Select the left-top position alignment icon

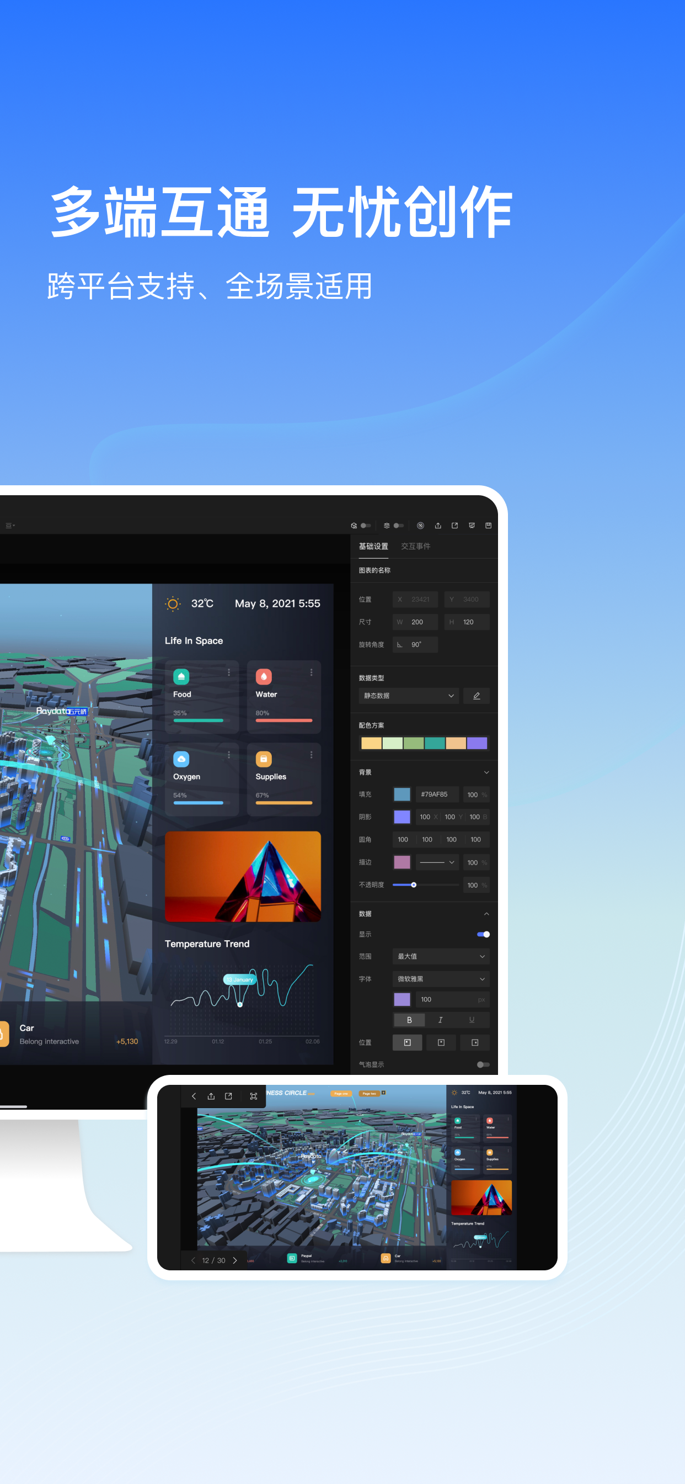tap(408, 1042)
